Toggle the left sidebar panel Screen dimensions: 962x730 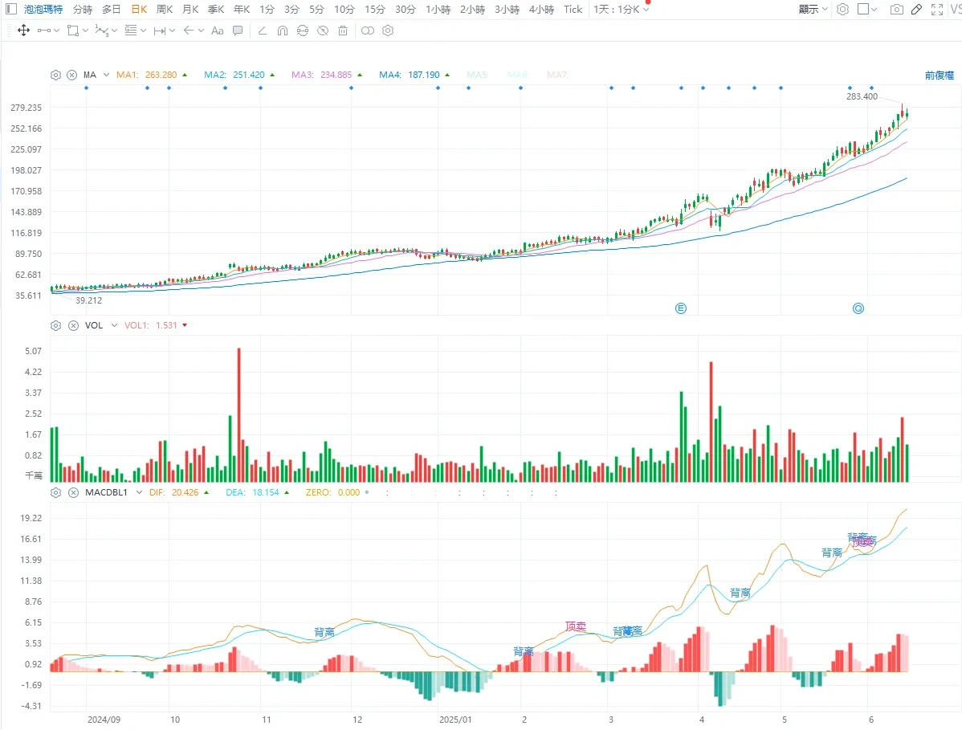[11, 9]
